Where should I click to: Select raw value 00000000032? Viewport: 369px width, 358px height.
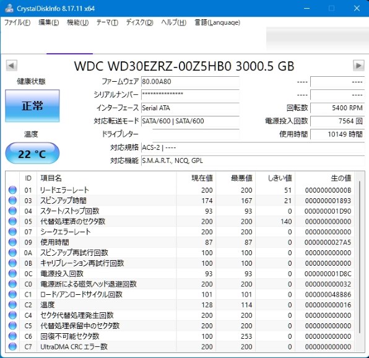[x=328, y=284]
